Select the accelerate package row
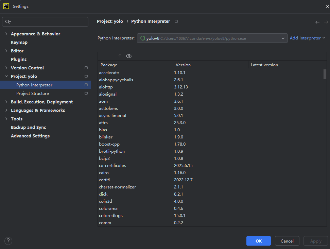This screenshot has height=249, width=330. 210,73
